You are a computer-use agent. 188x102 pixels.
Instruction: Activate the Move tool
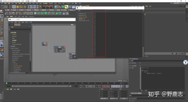[x=14, y=7]
